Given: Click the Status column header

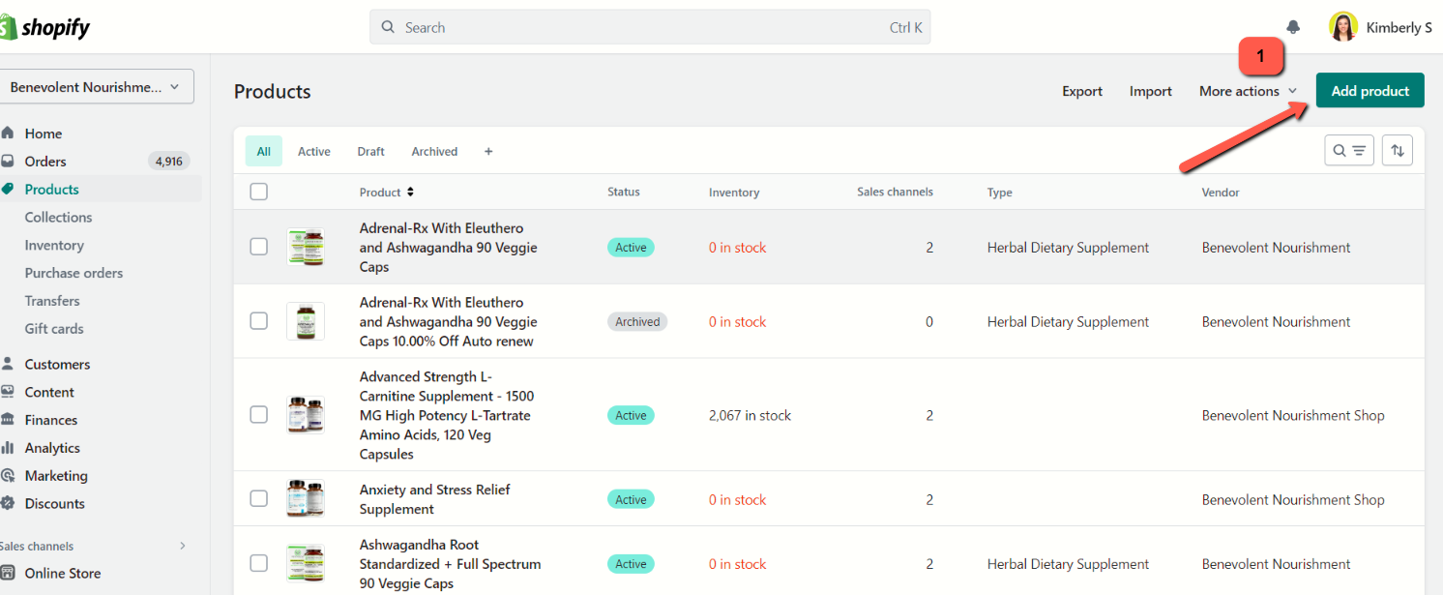Looking at the screenshot, I should pyautogui.click(x=624, y=192).
